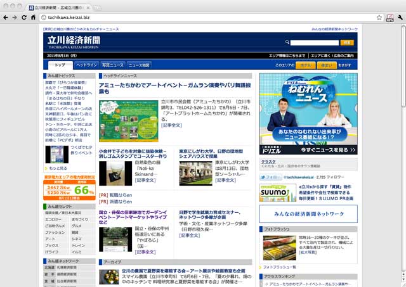
Task: Go back with the browser back arrow
Action: 6,17
